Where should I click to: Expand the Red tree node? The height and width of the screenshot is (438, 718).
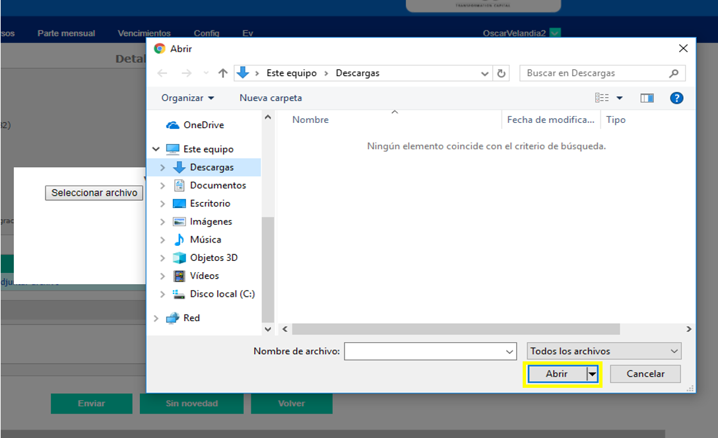(156, 318)
